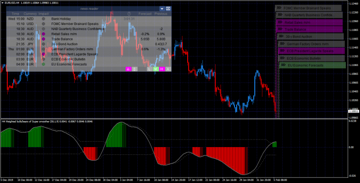Toggle the L low-impact filter
This screenshot has height=183, width=360.
coord(149,69)
